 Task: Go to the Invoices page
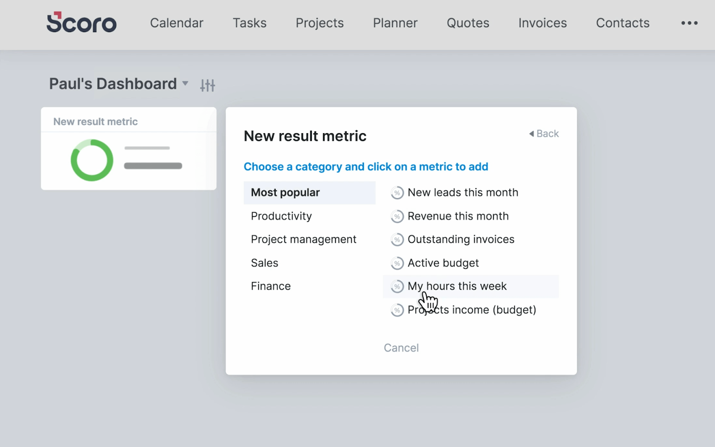point(543,23)
